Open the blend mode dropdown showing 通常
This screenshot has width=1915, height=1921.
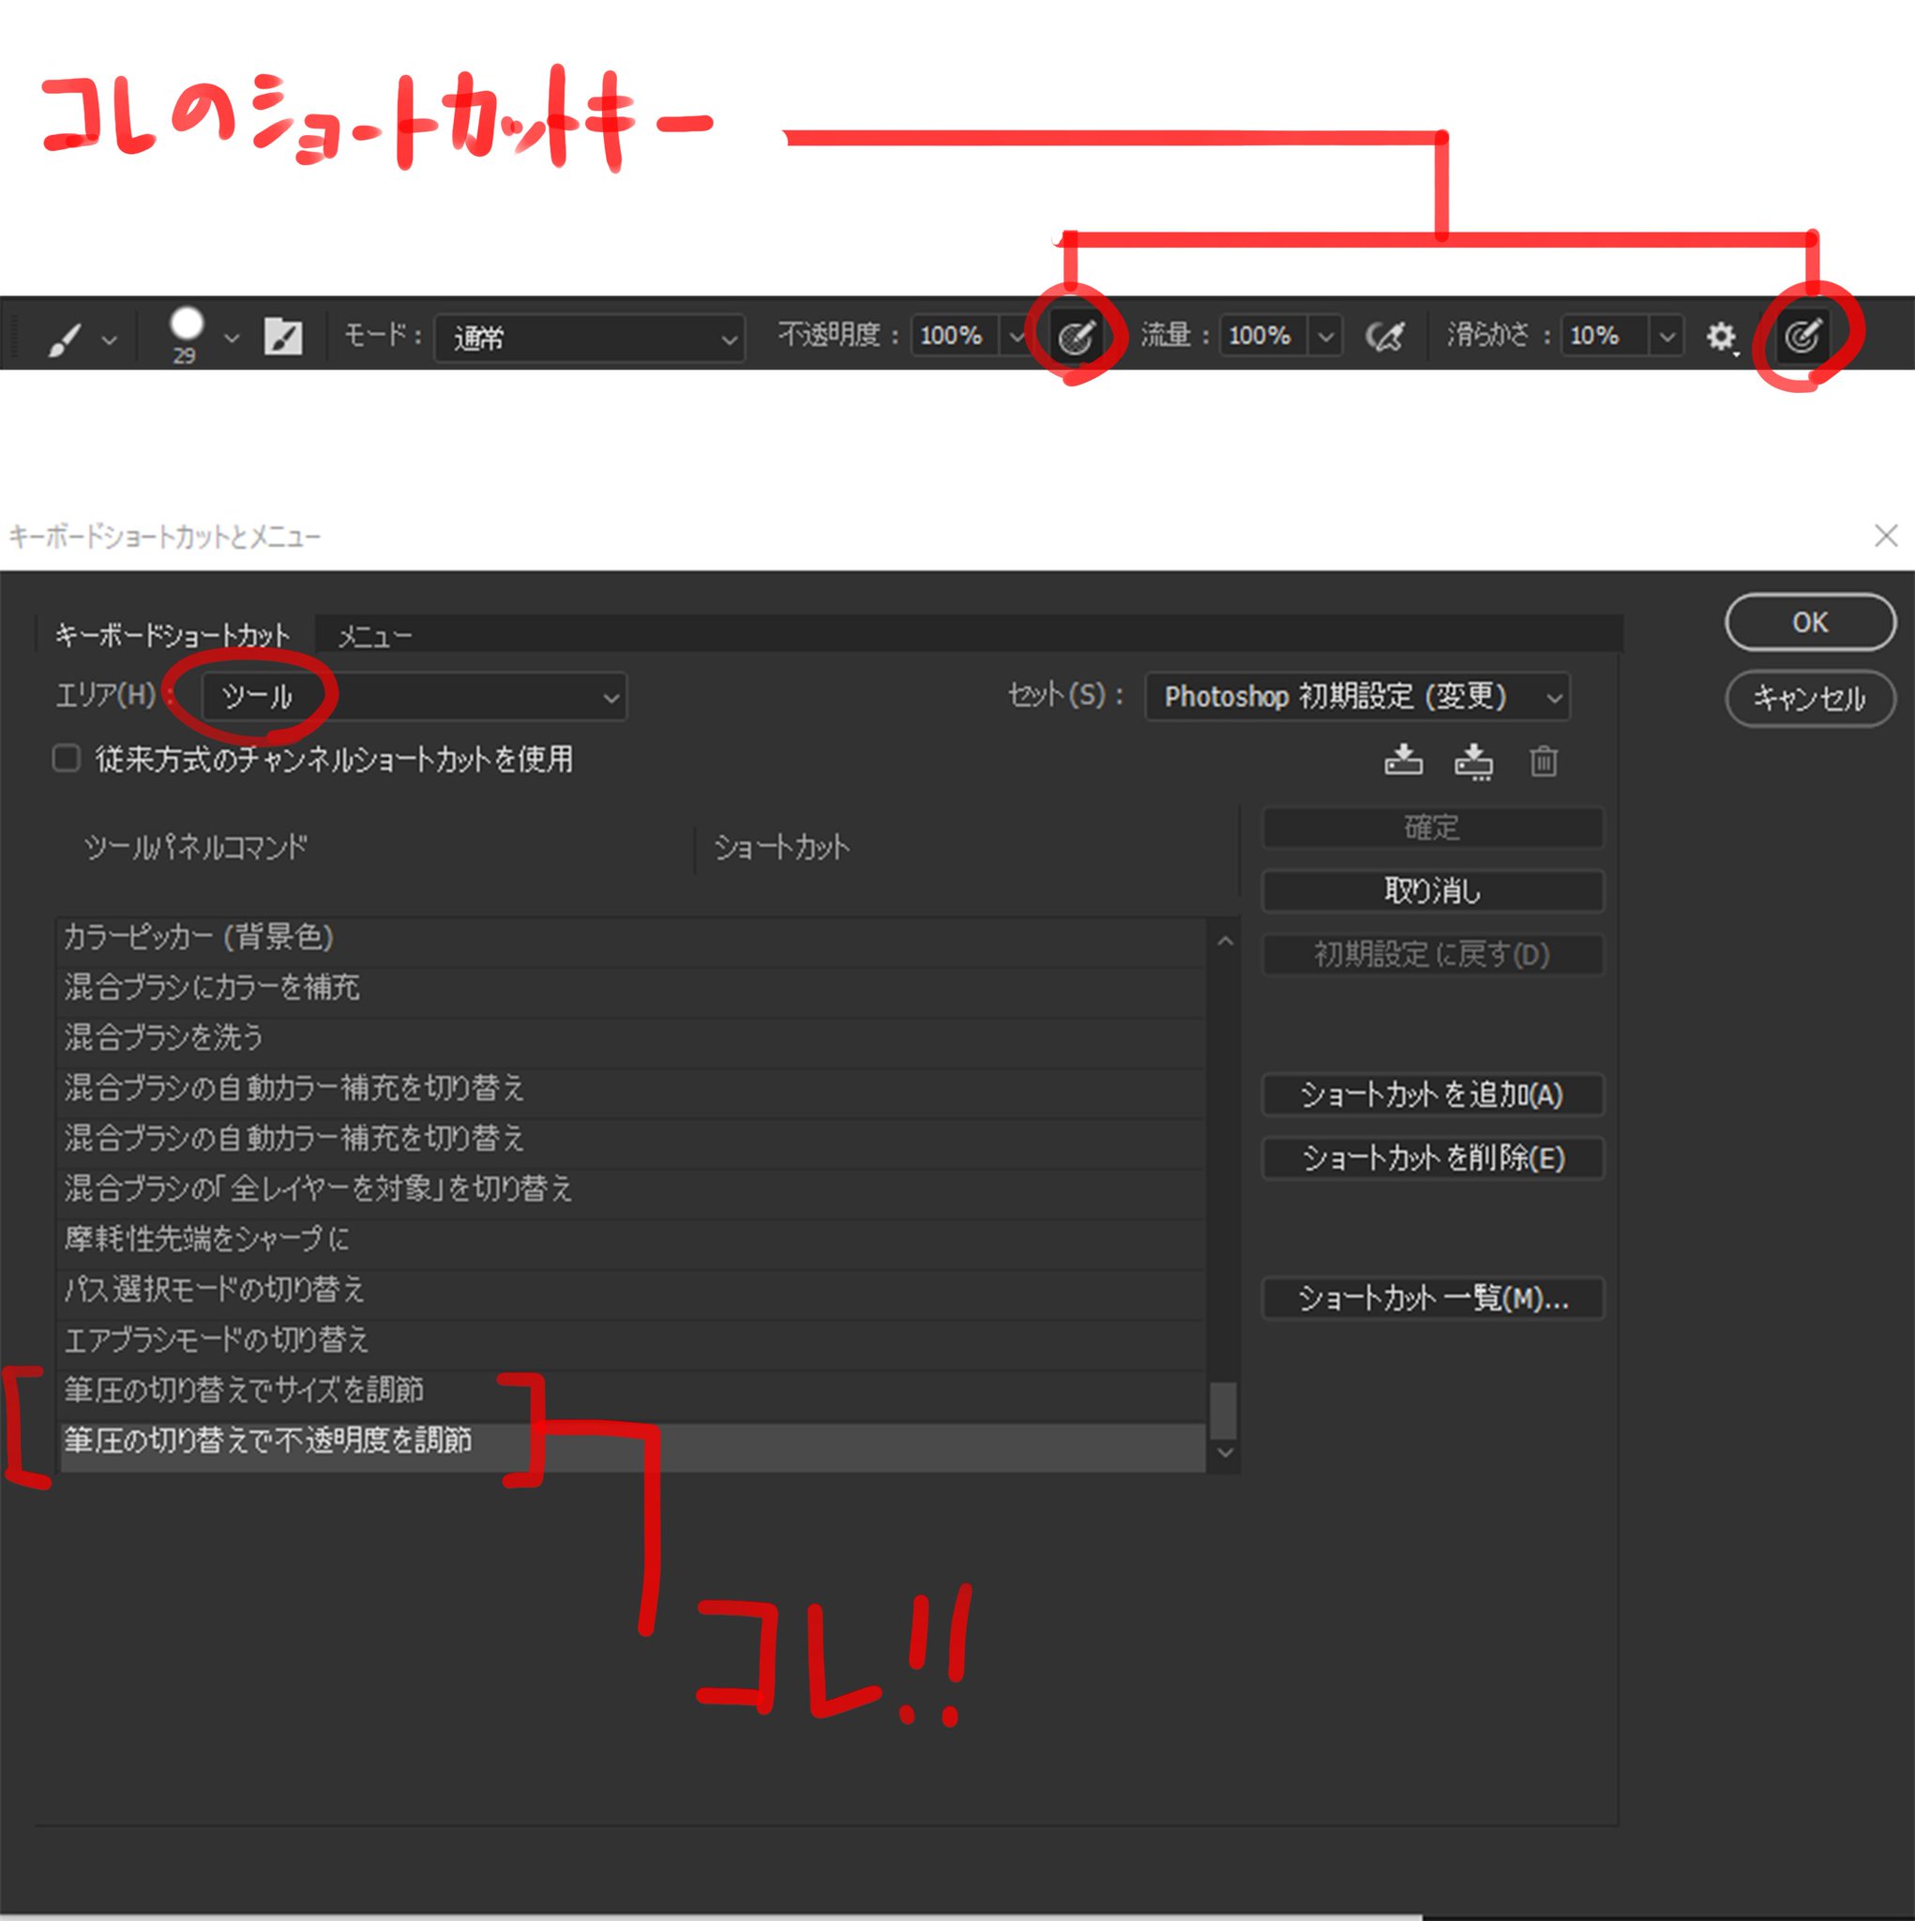[x=589, y=338]
